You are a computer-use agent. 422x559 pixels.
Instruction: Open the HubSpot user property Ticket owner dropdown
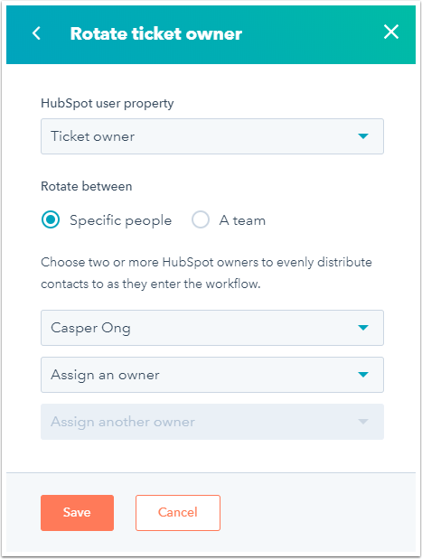[x=212, y=136]
